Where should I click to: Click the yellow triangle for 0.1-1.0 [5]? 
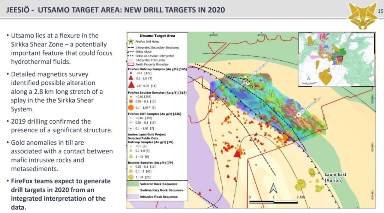coord(131,150)
